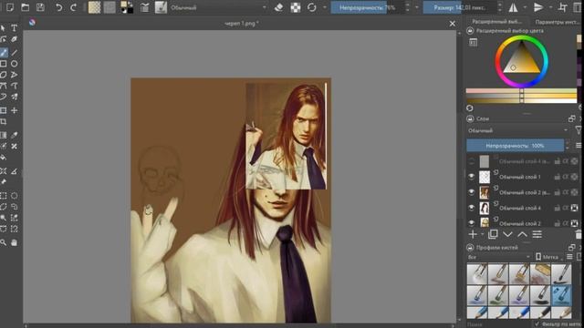The width and height of the screenshot is (584, 328).
Task: Adjust brush opacity slider Непрозрачность 76%
Action: (367, 7)
